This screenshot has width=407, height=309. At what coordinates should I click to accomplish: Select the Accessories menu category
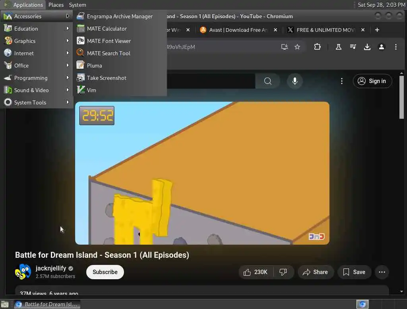(36, 16)
